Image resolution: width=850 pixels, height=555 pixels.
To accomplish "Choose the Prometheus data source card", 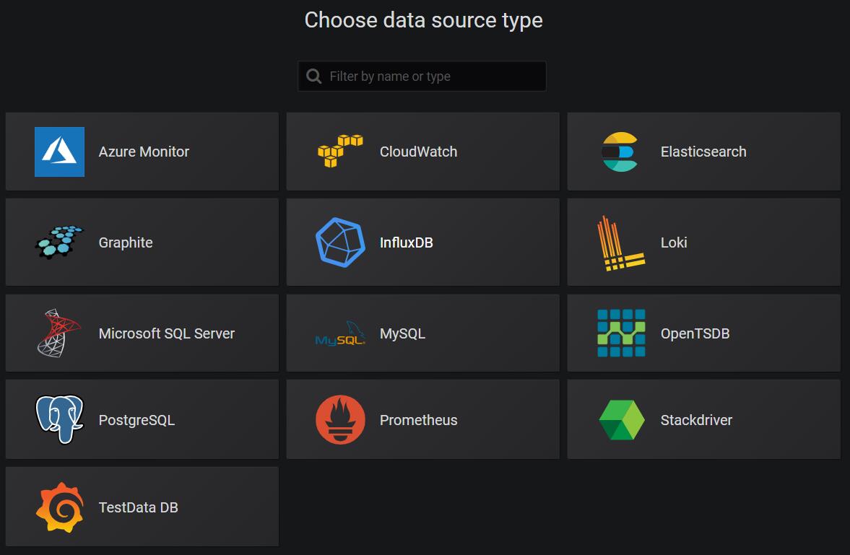I will click(x=422, y=419).
